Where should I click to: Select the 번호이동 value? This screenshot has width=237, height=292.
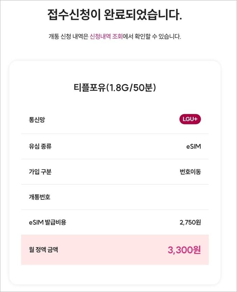(190, 172)
